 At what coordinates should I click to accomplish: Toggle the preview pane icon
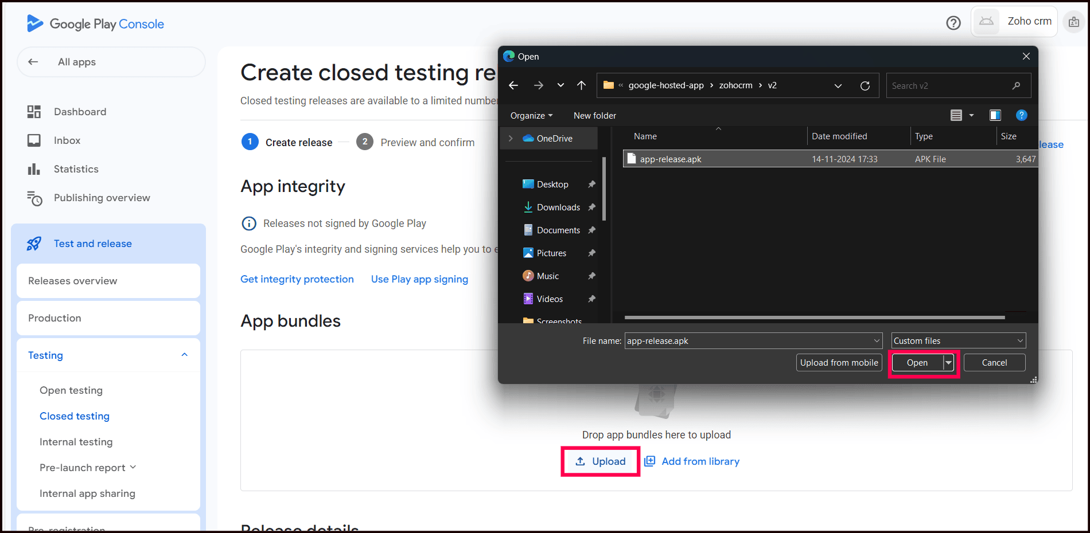pyautogui.click(x=995, y=115)
